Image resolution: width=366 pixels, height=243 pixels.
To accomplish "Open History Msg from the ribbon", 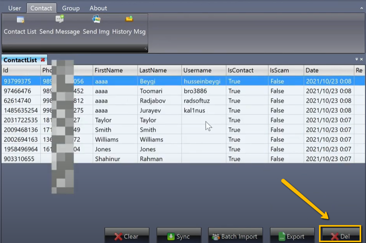I will click(129, 25).
